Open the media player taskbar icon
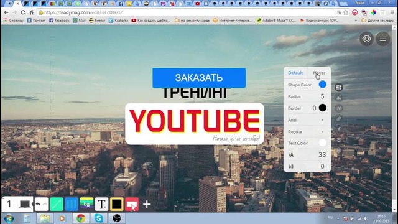Image resolution: width=398 pixels, height=224 pixels. [x=62, y=218]
